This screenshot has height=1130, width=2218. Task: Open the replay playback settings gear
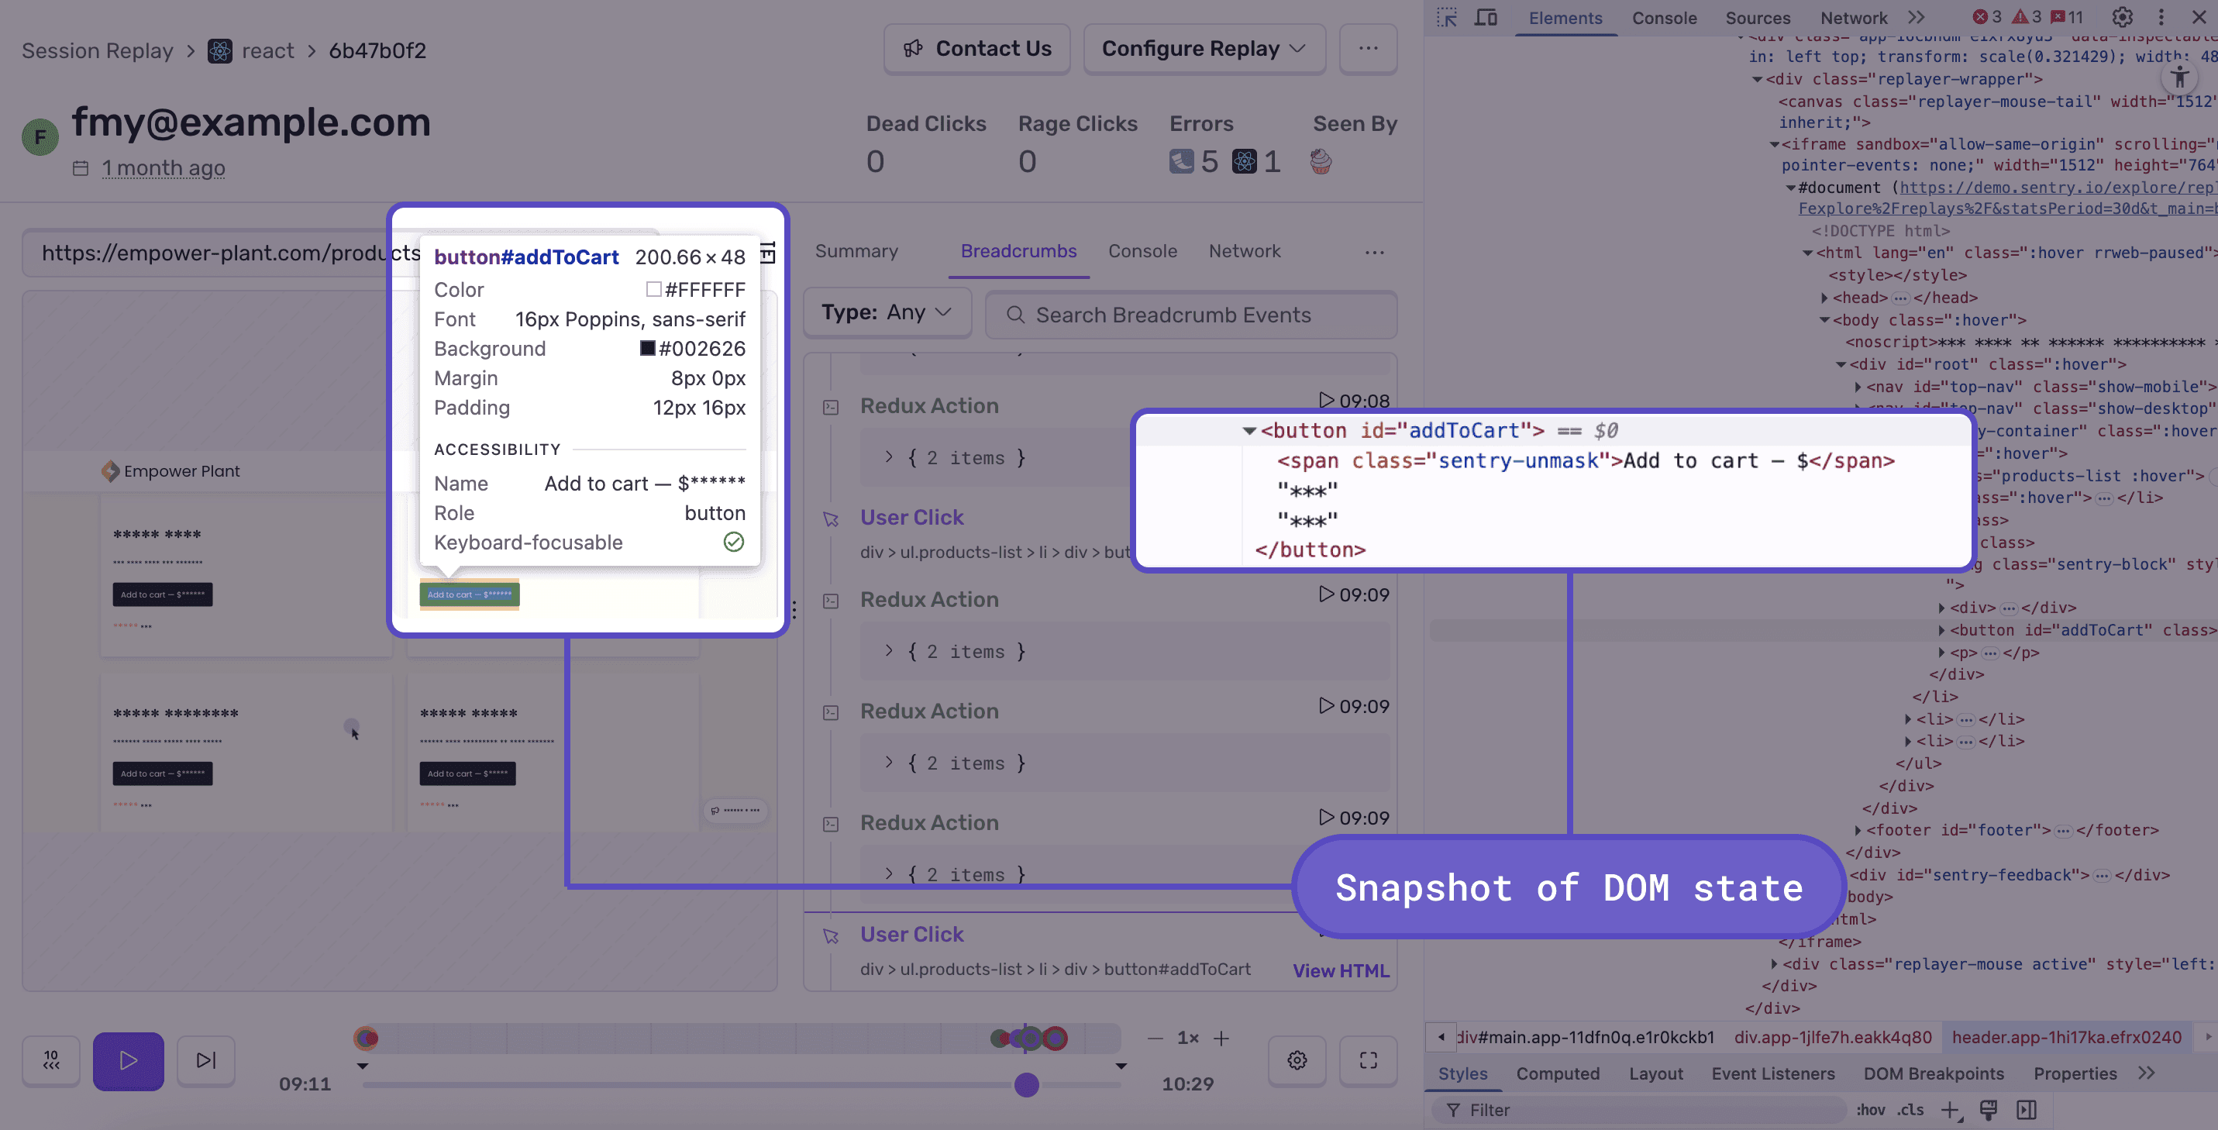click(1297, 1061)
